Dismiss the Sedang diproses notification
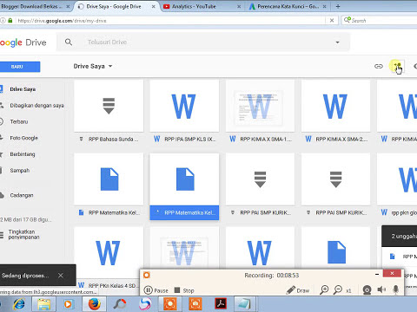The height and width of the screenshot is (312, 417). tap(60, 276)
